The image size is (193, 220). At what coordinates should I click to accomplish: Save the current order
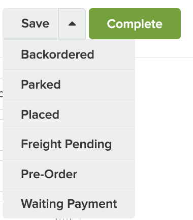[x=31, y=23]
